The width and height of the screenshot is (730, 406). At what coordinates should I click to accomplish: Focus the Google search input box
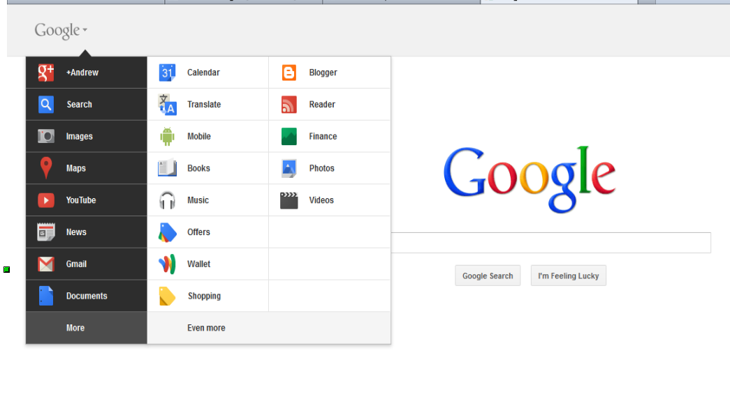(550, 243)
